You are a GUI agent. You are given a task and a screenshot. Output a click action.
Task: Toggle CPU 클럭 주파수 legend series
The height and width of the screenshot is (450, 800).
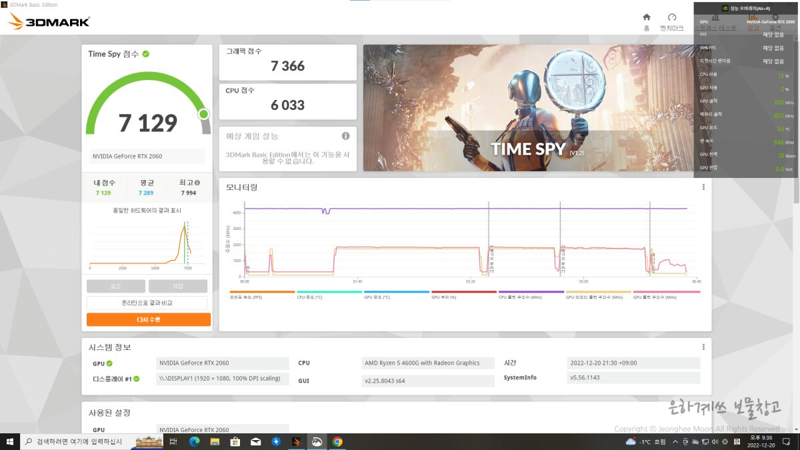pyautogui.click(x=531, y=295)
